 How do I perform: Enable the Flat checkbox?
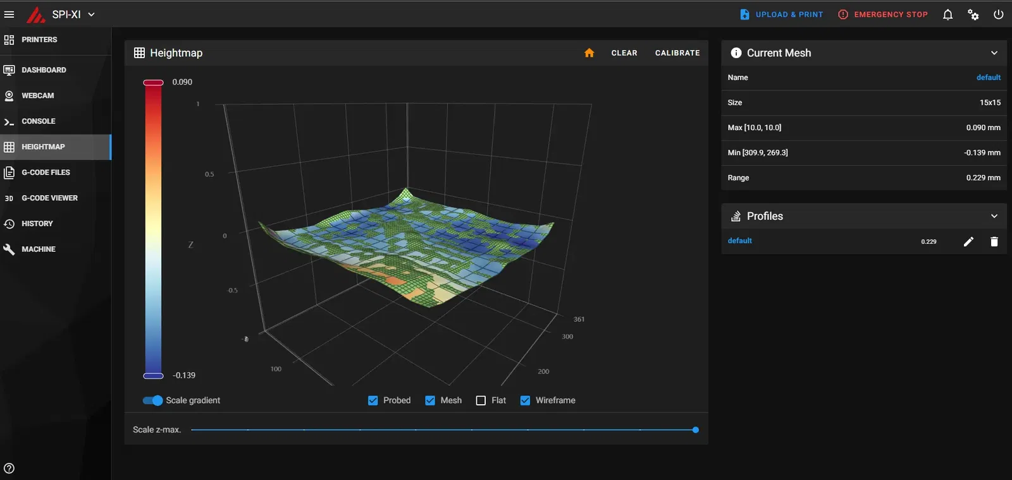(481, 400)
